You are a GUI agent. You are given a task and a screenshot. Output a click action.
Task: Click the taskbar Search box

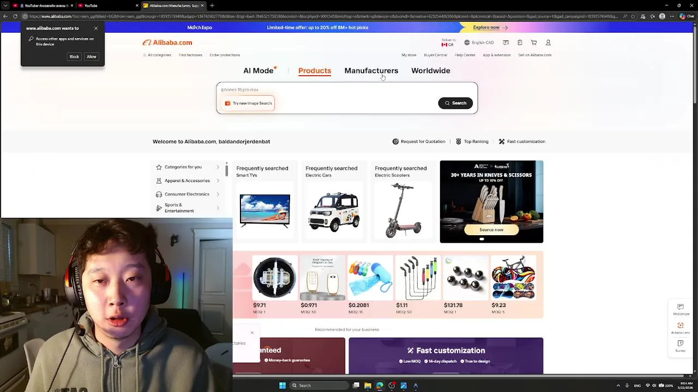coord(319,385)
